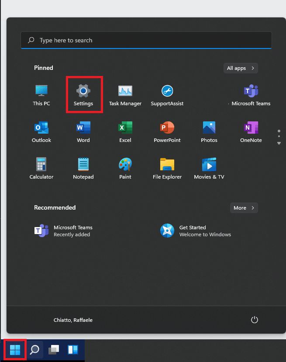Select the second pinned page dot
This screenshot has width=286, height=362.
(x=279, y=136)
